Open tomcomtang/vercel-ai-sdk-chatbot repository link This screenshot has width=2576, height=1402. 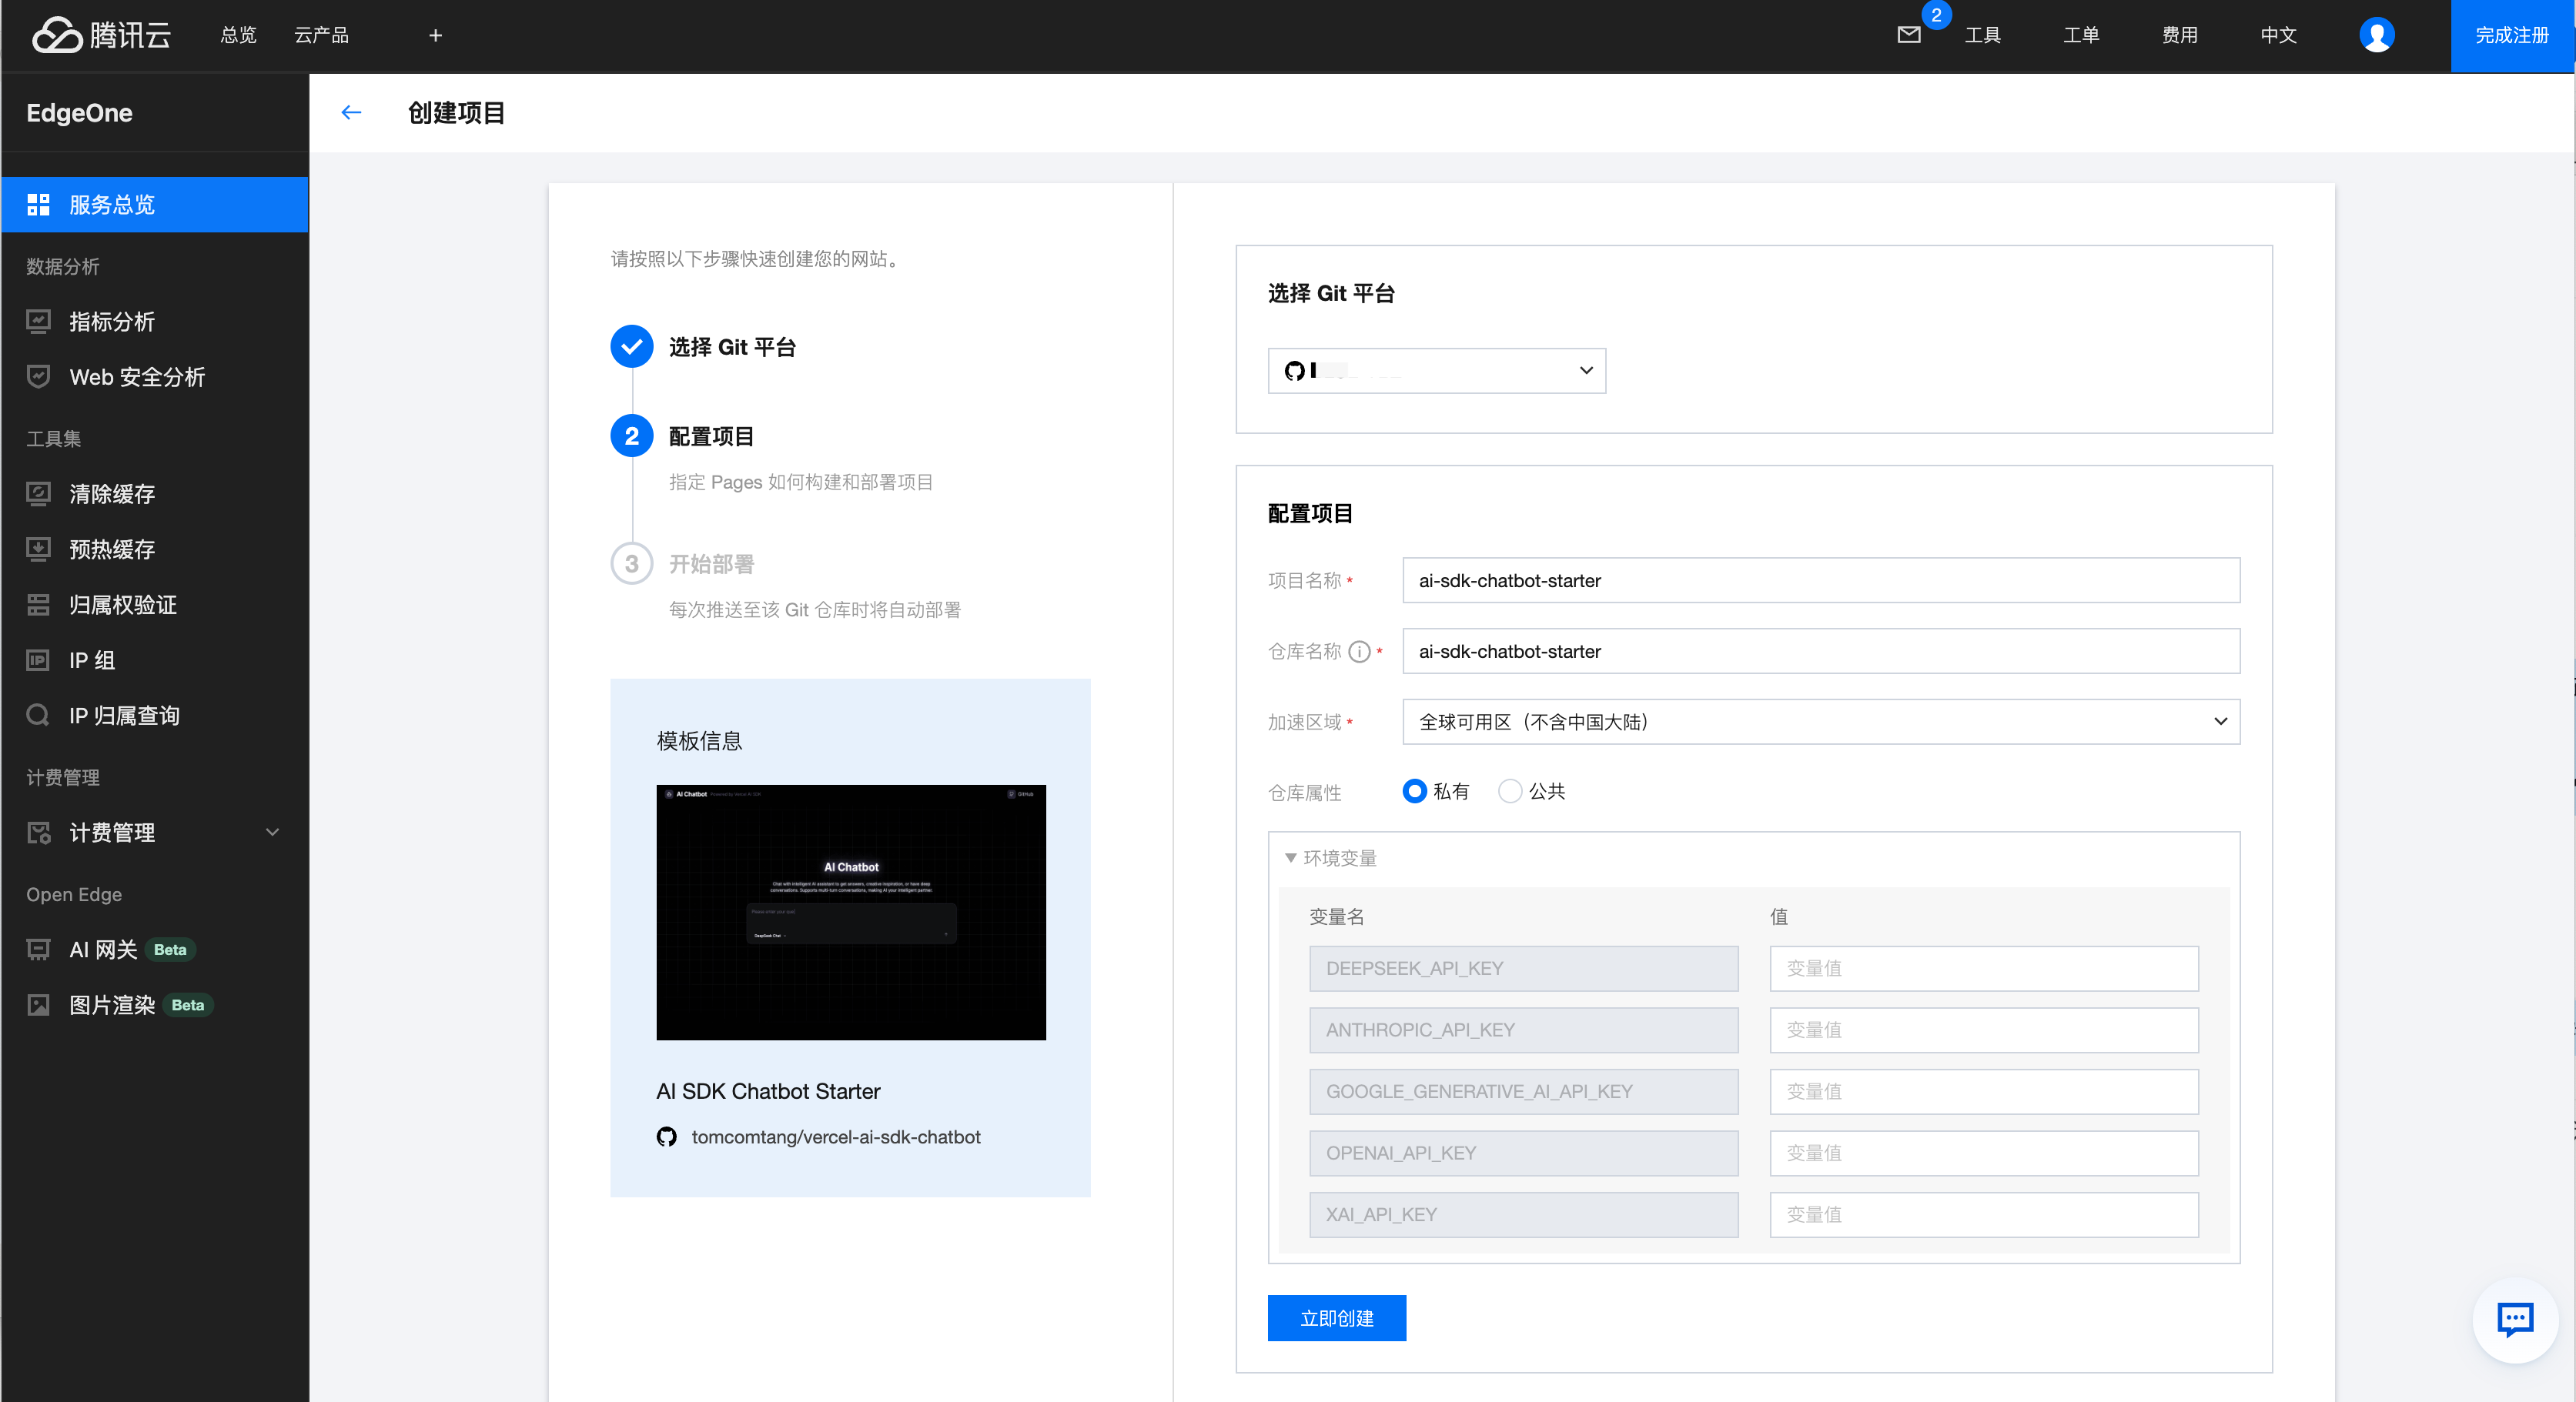(835, 1137)
